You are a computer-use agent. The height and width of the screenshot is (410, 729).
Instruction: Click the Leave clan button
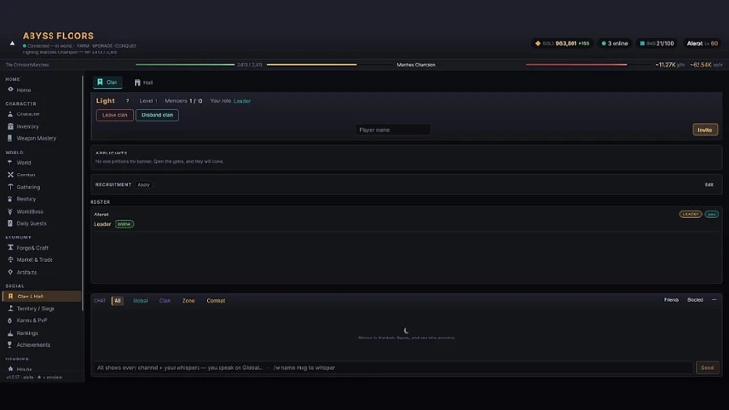pos(115,115)
